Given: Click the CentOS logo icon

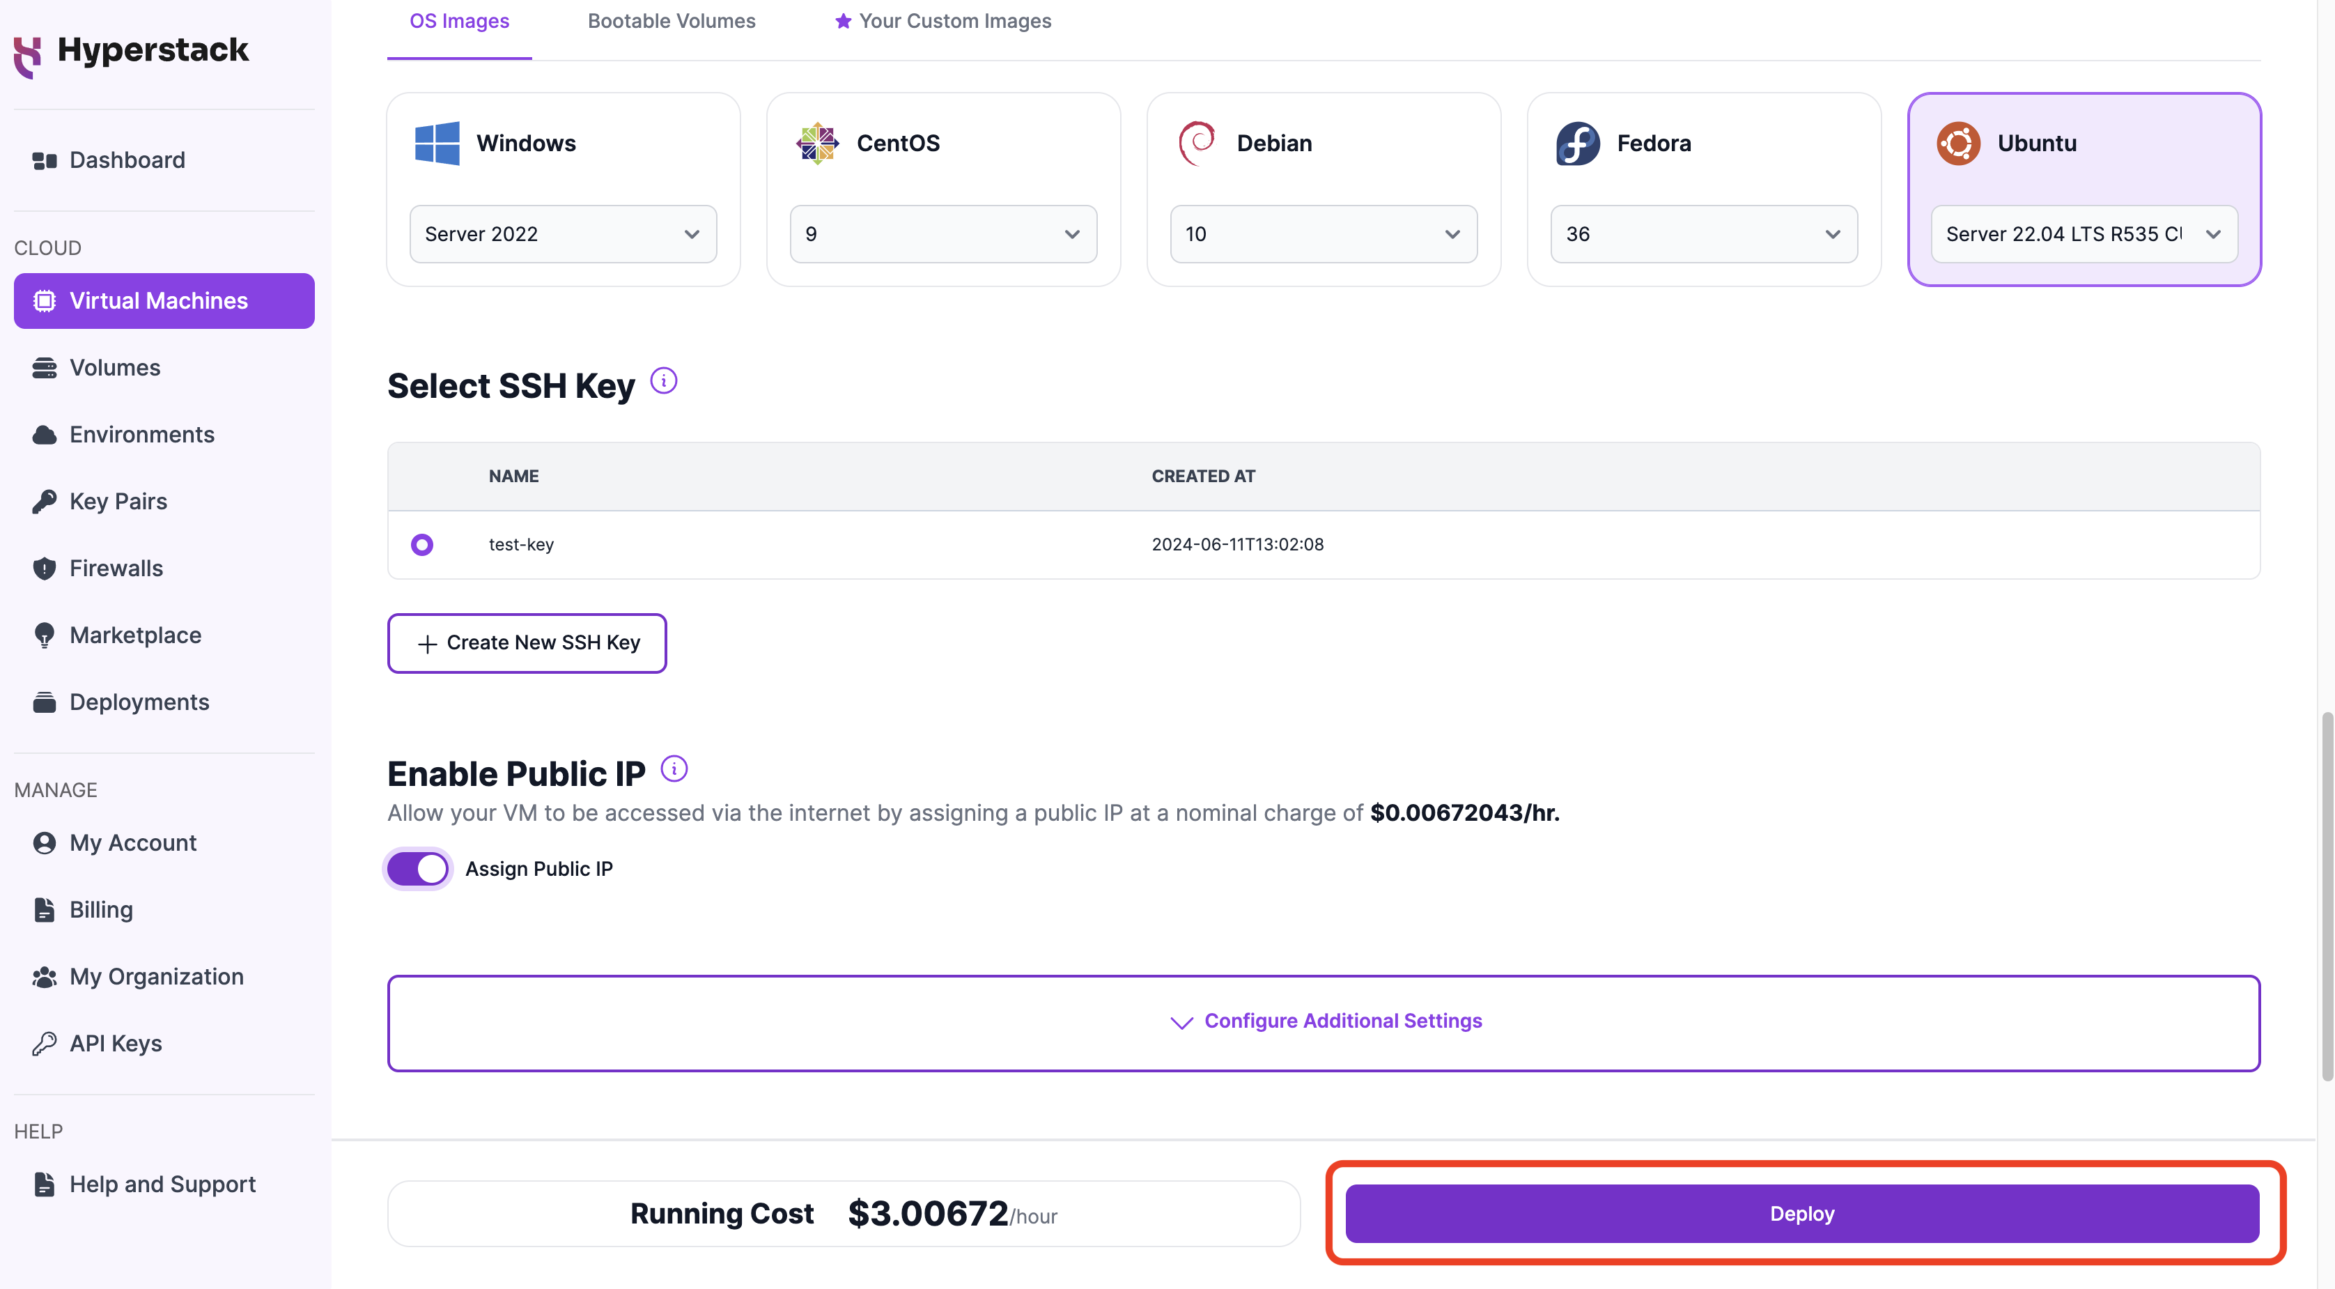Looking at the screenshot, I should pos(818,144).
